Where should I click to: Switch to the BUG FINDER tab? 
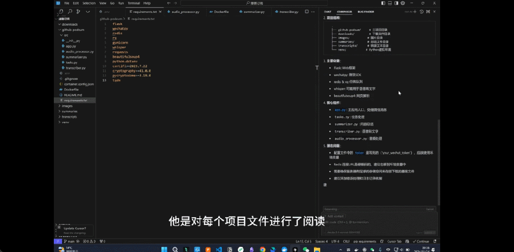tap(365, 11)
